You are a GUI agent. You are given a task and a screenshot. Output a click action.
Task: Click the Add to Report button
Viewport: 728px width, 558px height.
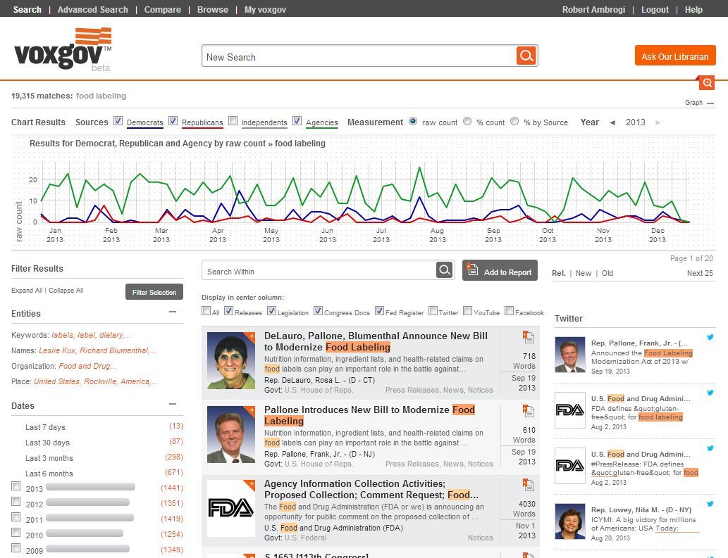500,270
